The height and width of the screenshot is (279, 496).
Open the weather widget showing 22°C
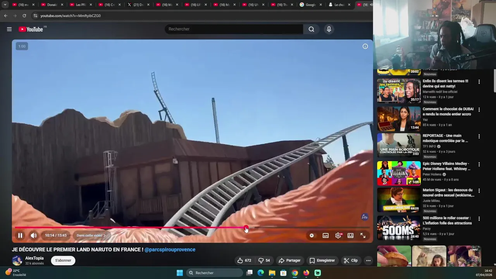coord(15,273)
